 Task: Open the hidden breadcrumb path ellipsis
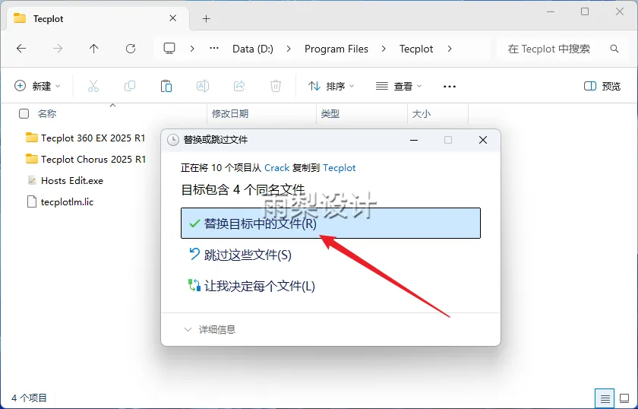click(x=214, y=49)
